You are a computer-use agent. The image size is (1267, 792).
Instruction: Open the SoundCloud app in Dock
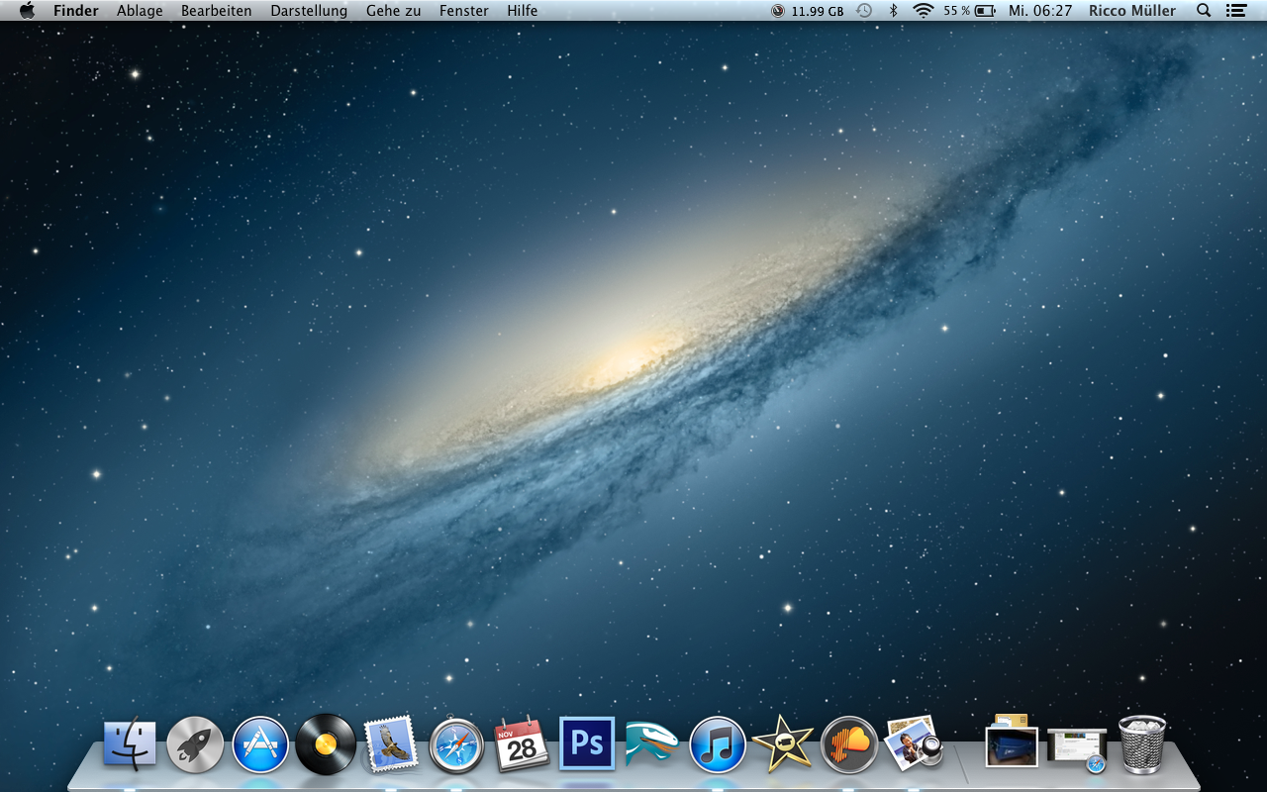(849, 744)
